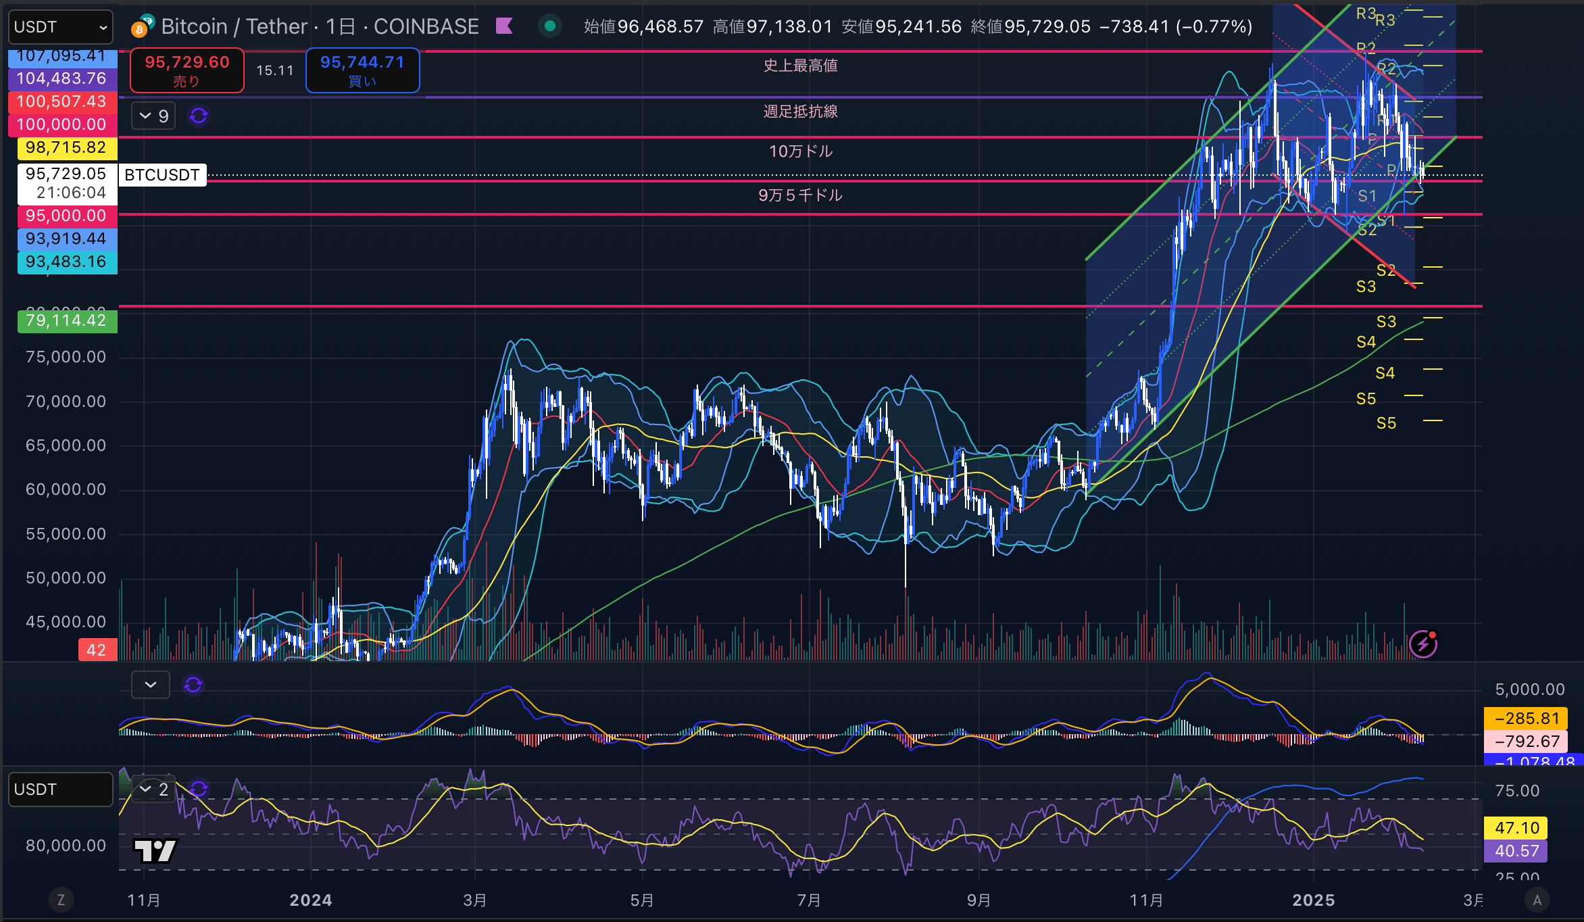
Task: Select the 史上最高値 line label
Action: (801, 66)
